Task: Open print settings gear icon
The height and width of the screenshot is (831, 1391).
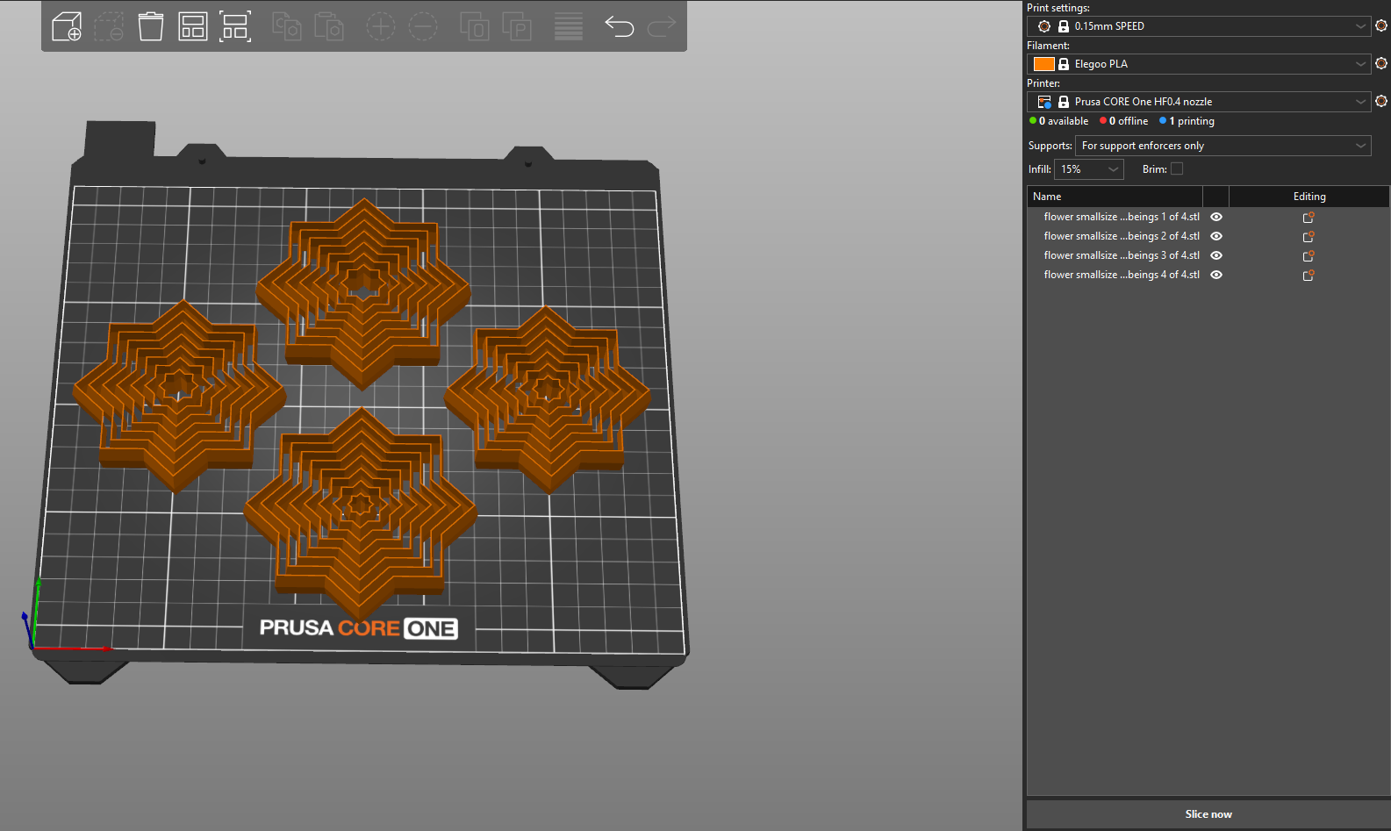Action: [1381, 26]
